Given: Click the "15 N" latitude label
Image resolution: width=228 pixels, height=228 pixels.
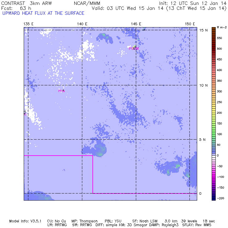Looking at the screenshot, I should point(203,30).
